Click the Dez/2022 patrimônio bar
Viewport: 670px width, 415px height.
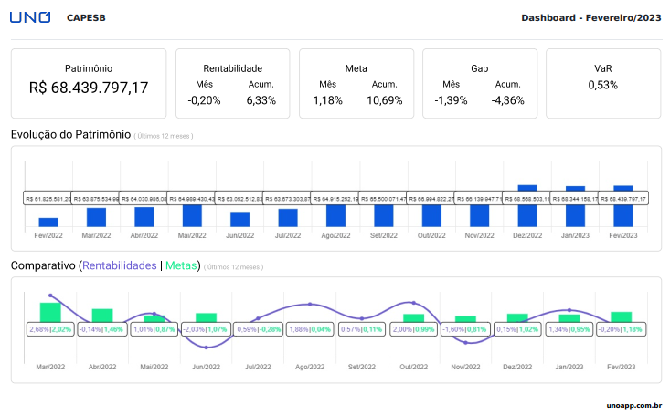click(527, 210)
